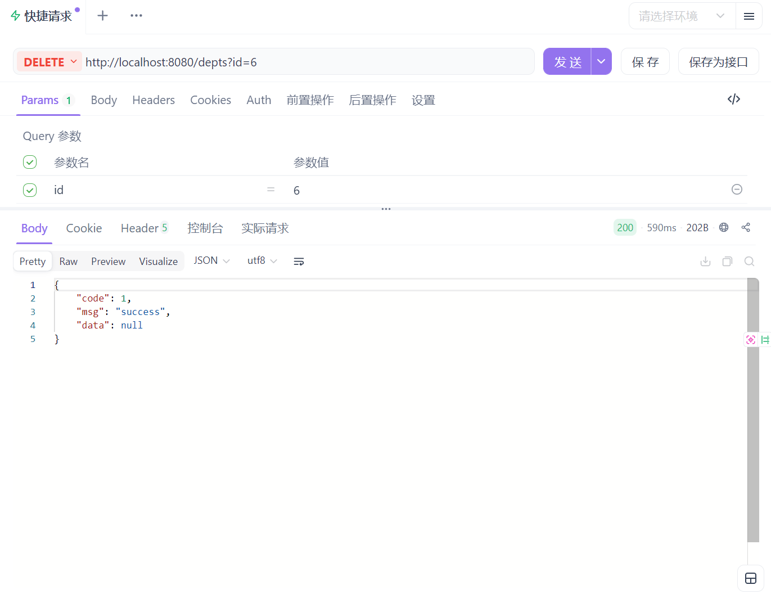
Task: Remove the id parameter row
Action: [737, 190]
